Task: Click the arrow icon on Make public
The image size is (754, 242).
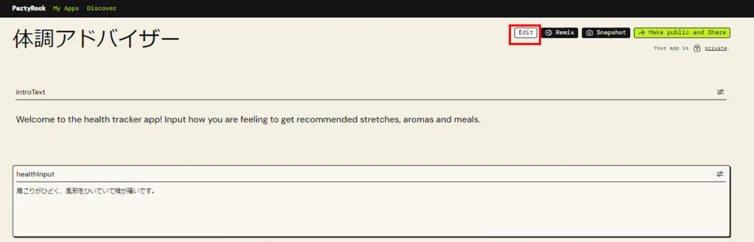Action: [642, 33]
